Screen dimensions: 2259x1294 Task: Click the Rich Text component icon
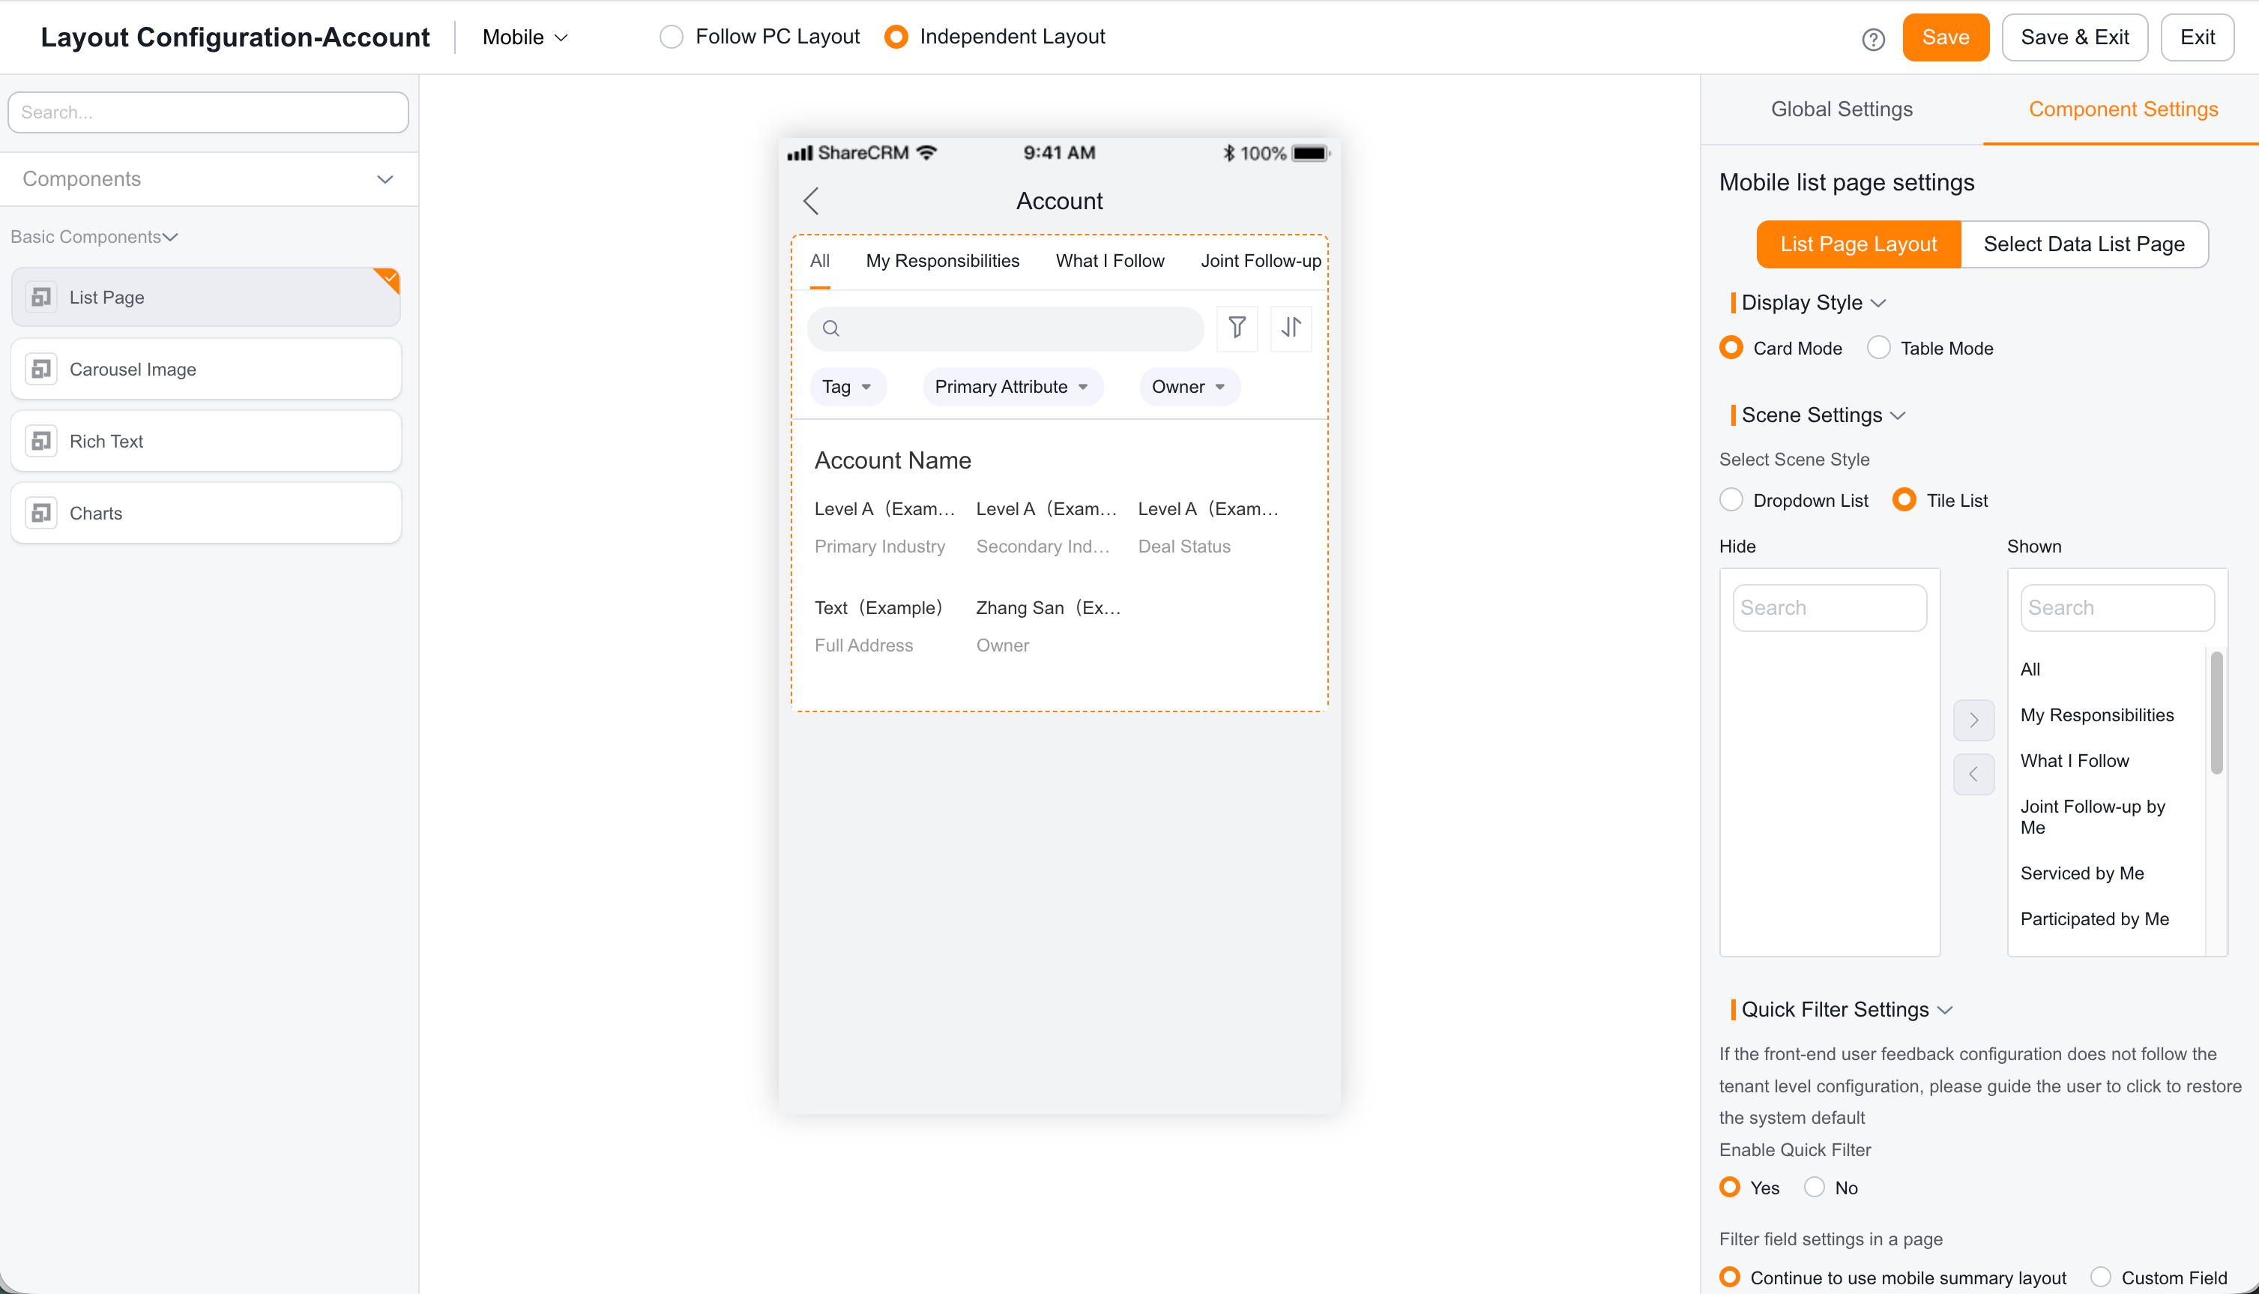[41, 441]
